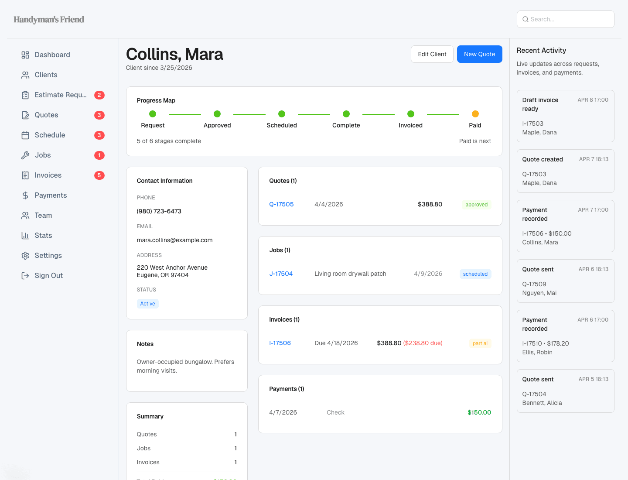Viewport: 628px width, 480px height.
Task: Open the Draft invoice ready activity card
Action: tap(566, 116)
